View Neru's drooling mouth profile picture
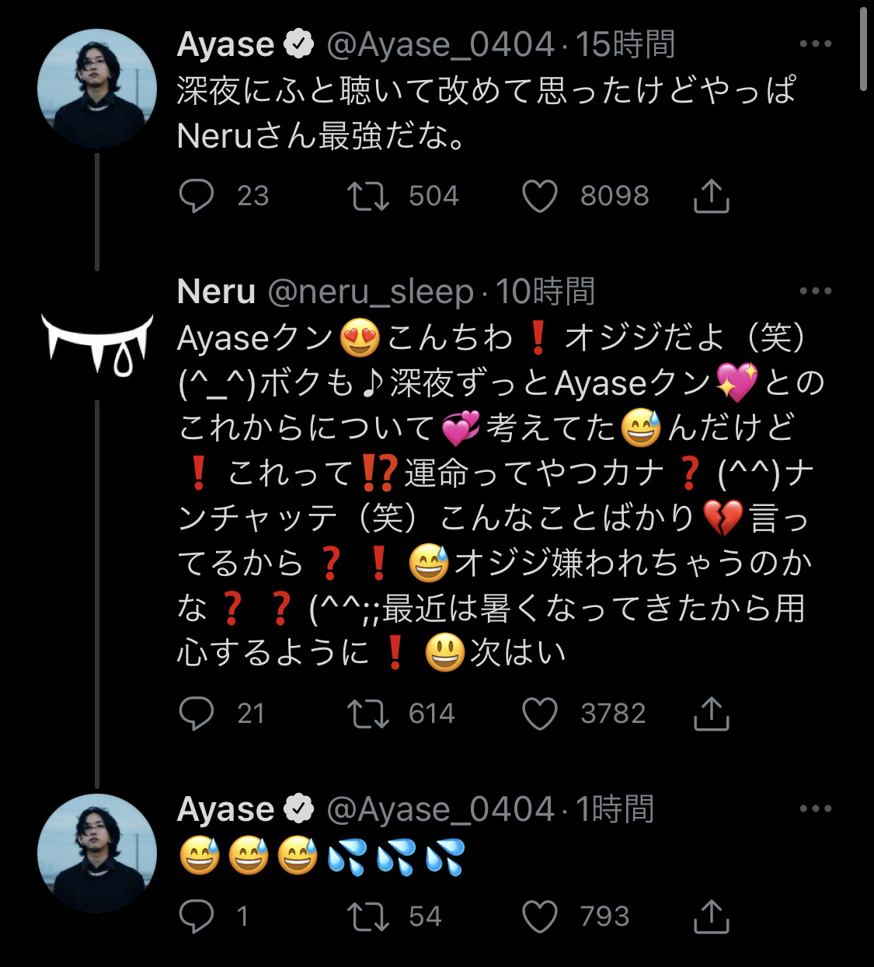Viewport: 874px width, 967px height. click(97, 342)
